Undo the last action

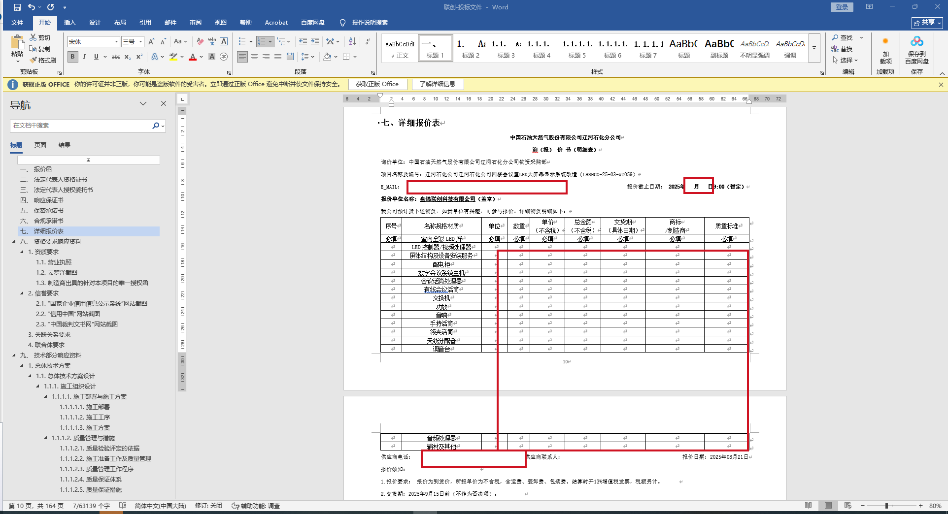32,7
